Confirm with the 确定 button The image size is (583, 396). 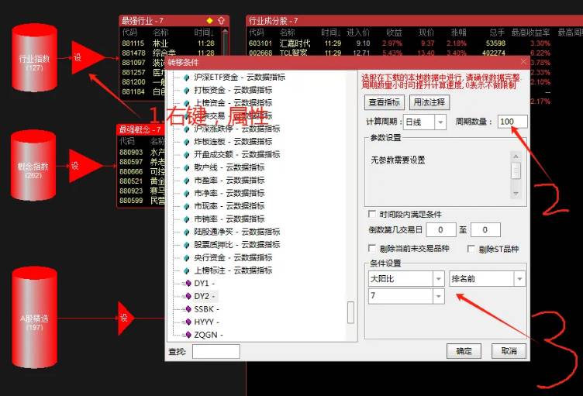pos(464,350)
